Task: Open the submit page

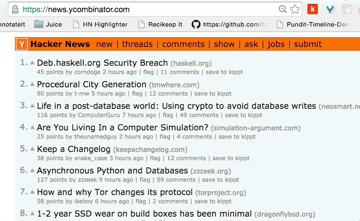Action: click(x=307, y=44)
